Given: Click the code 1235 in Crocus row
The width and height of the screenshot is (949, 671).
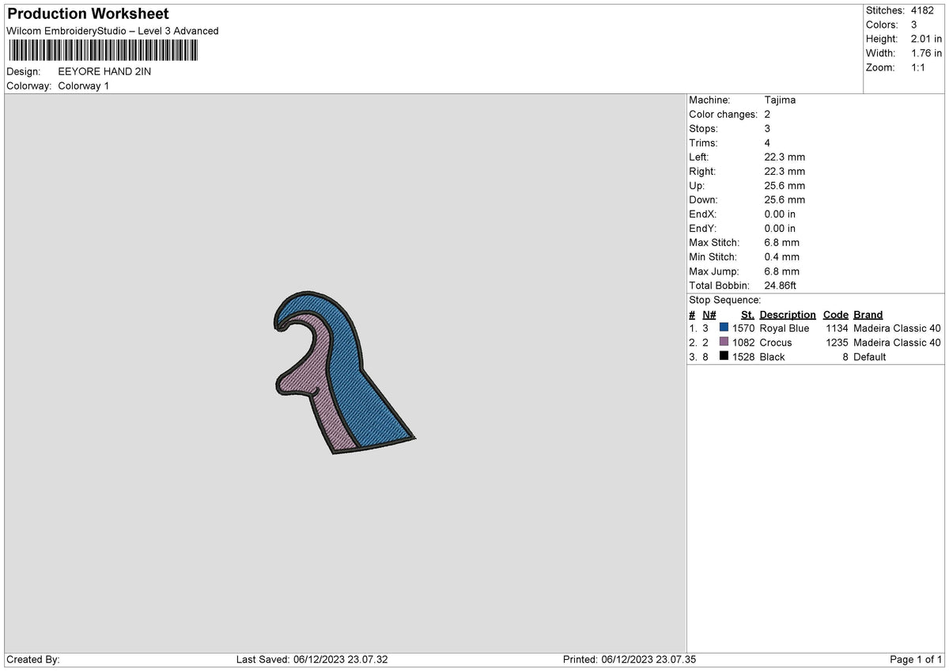Looking at the screenshot, I should tap(837, 343).
